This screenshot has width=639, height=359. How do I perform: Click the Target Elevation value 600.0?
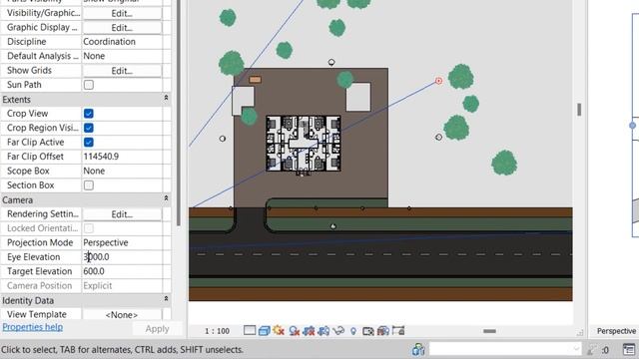[x=122, y=271]
